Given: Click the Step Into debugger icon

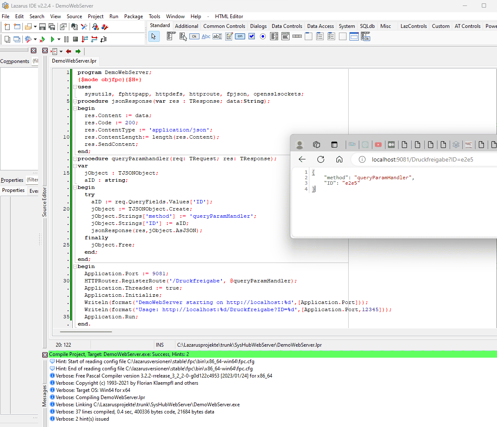Looking at the screenshot, I should (85, 39).
